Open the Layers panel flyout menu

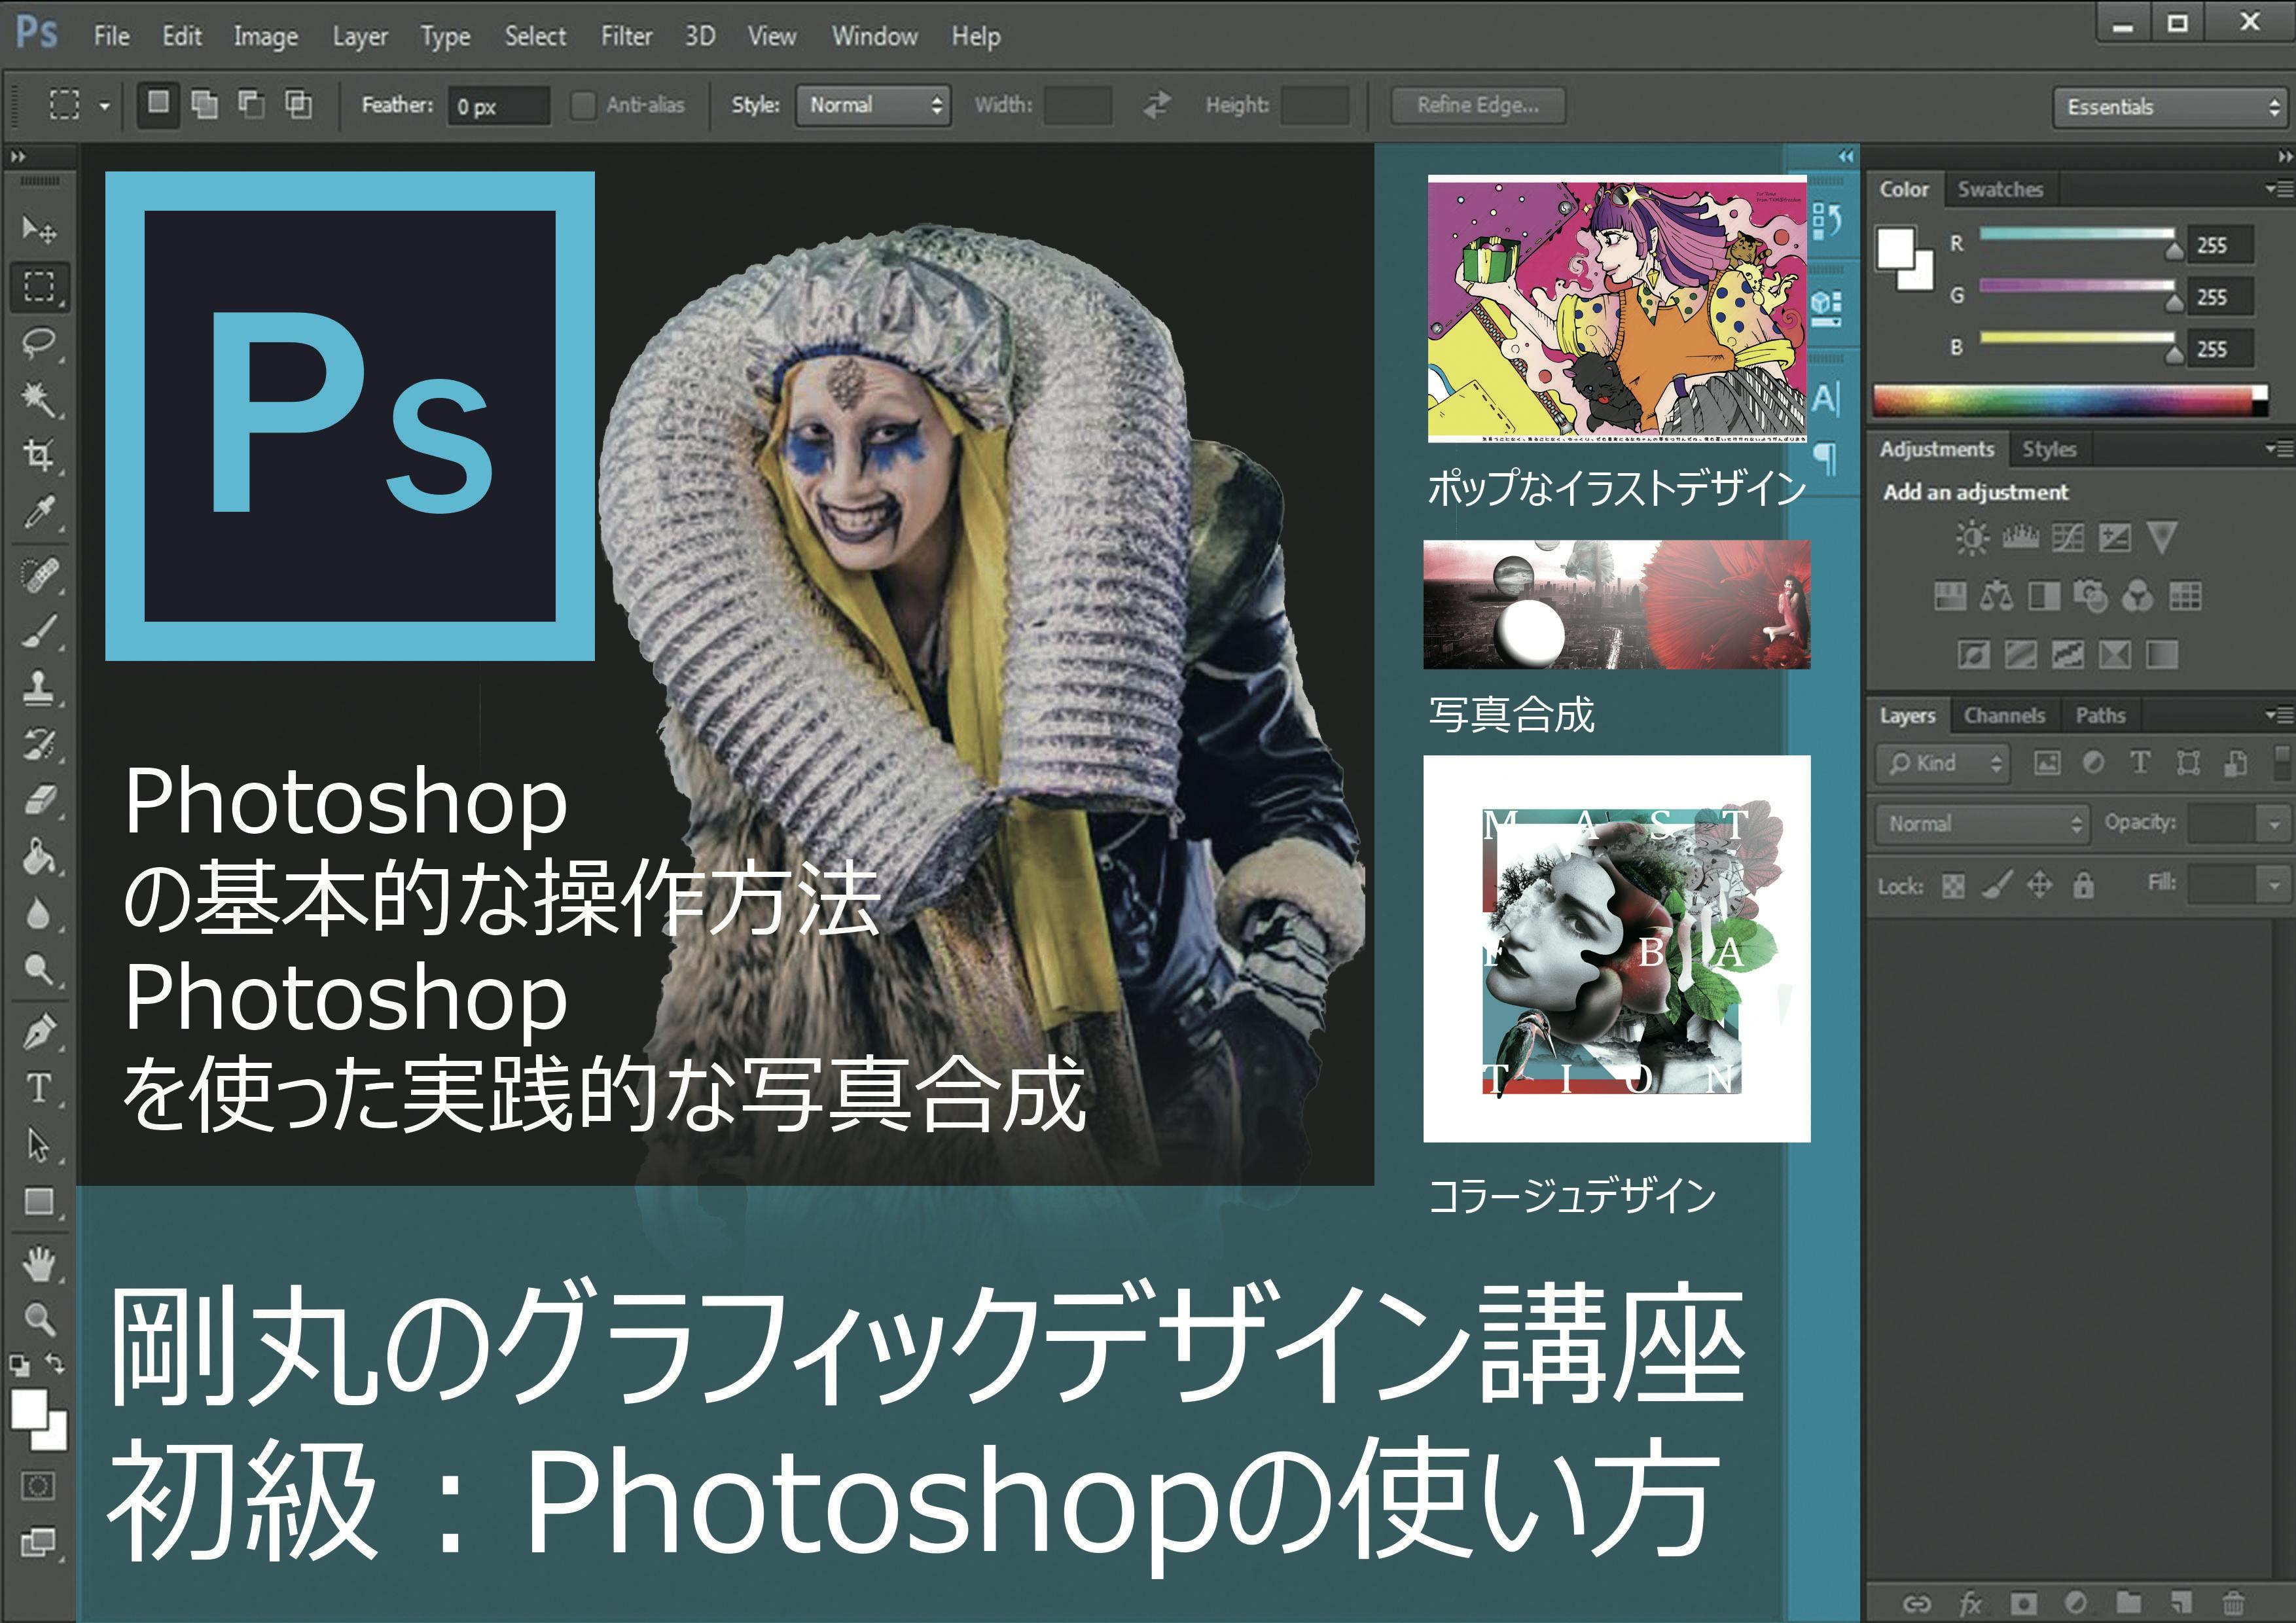pos(2278,715)
